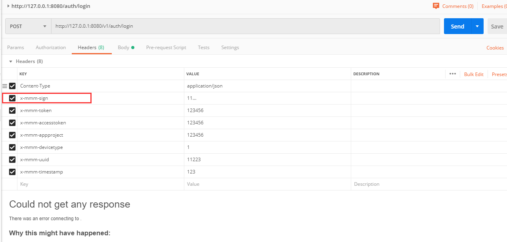Open the Cookies link

coord(495,48)
